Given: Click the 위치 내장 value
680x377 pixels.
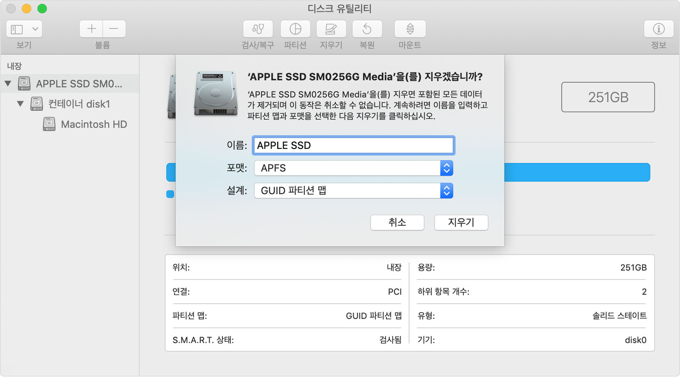Looking at the screenshot, I should pyautogui.click(x=394, y=267).
